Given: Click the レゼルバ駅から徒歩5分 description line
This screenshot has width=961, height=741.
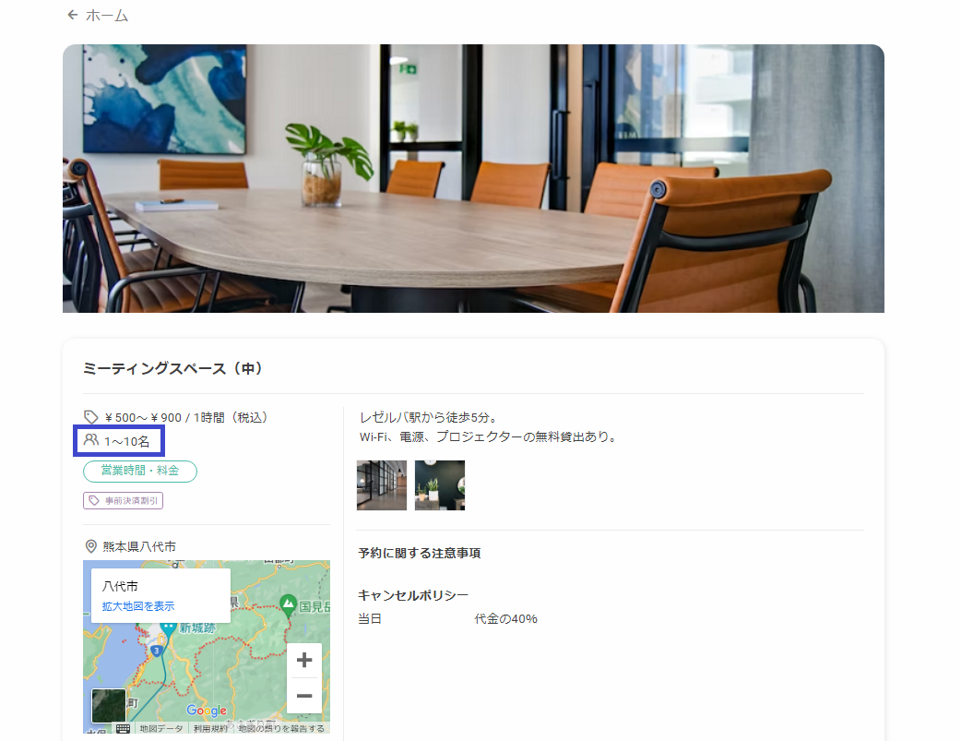Looking at the screenshot, I should pyautogui.click(x=428, y=417).
